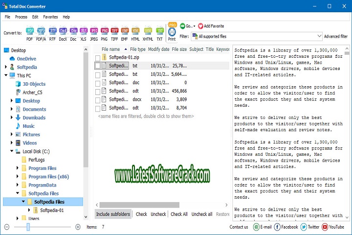The image size is (352, 235).
Task: Open the Twitter link icon
Action: click(304, 227)
